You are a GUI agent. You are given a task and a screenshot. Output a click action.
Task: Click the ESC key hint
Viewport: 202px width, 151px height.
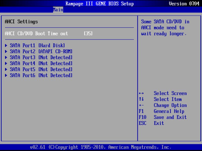click(142, 123)
